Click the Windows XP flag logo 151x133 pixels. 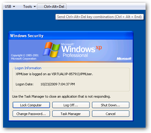51,50
